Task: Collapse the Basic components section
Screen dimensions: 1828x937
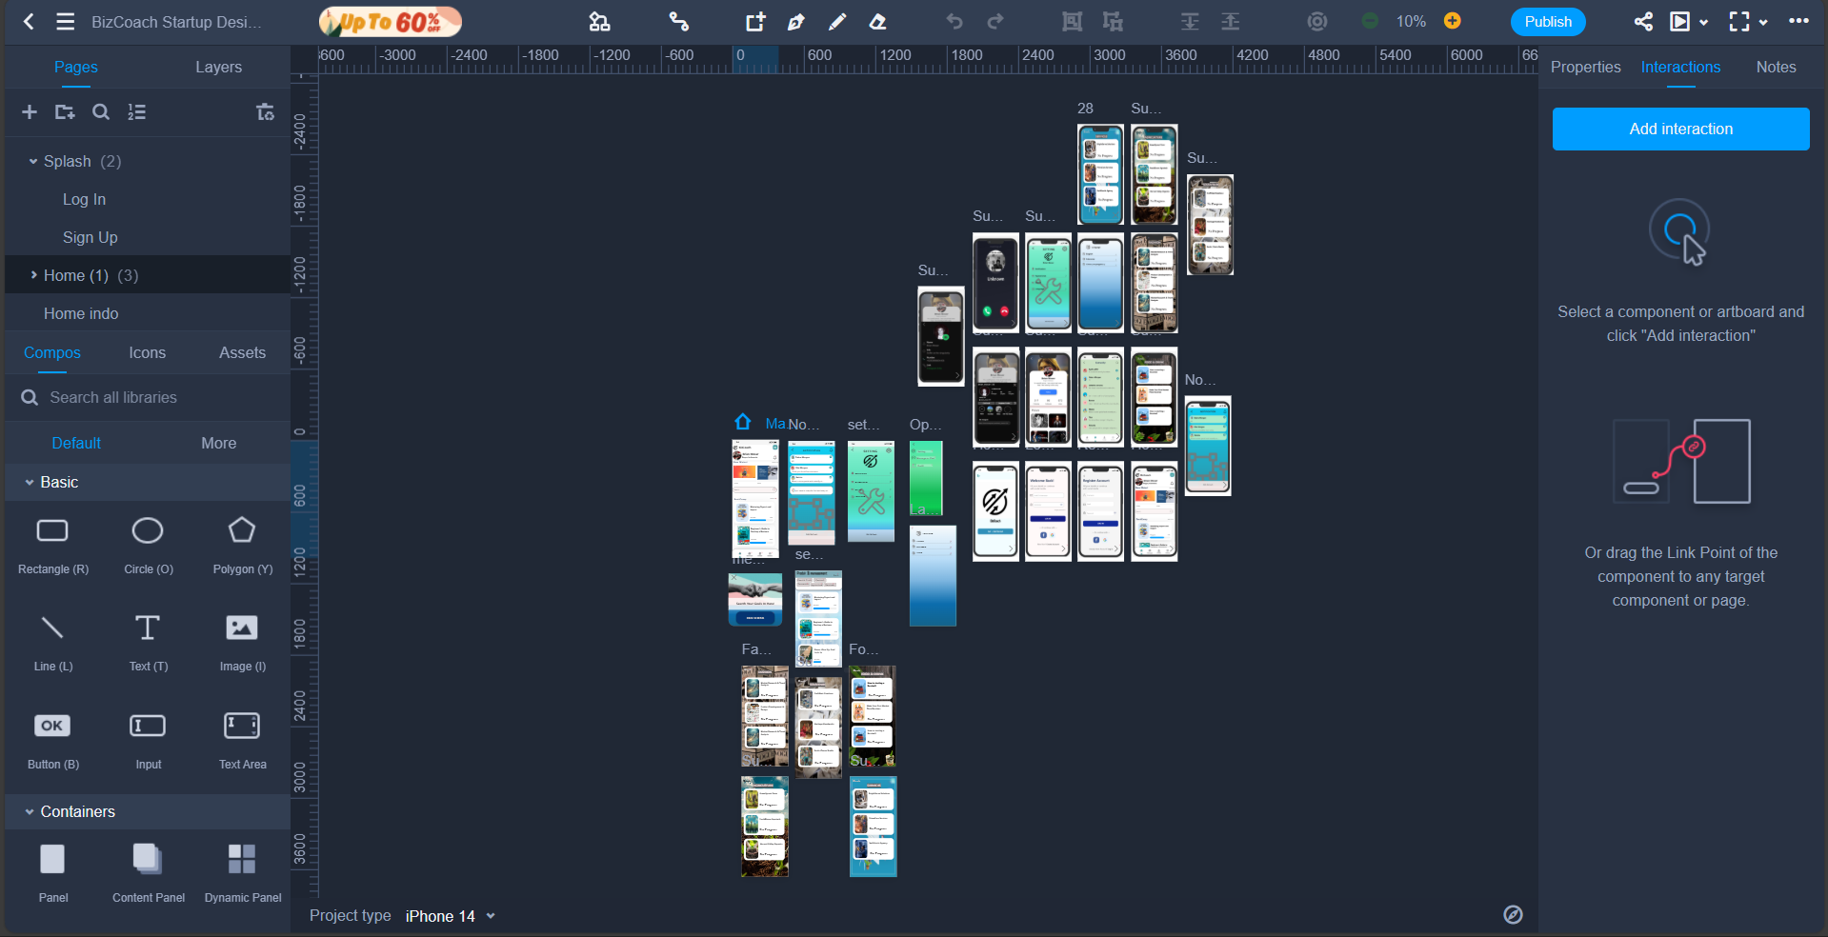Action: (30, 483)
